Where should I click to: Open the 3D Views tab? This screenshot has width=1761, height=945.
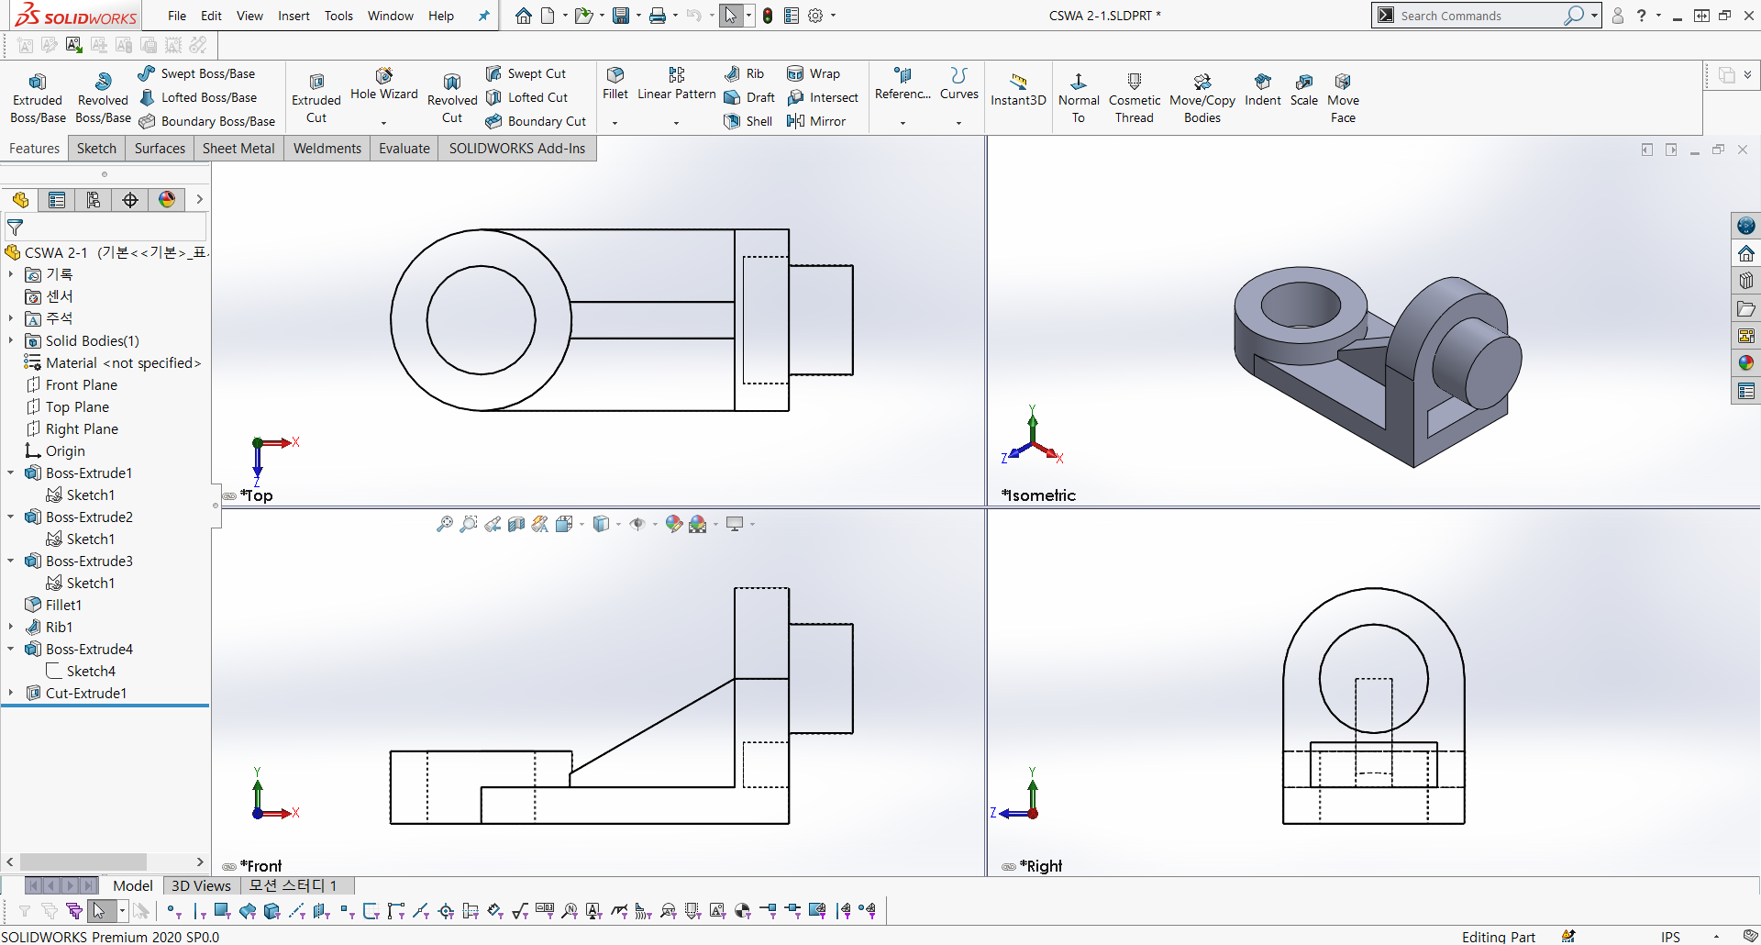pos(201,885)
